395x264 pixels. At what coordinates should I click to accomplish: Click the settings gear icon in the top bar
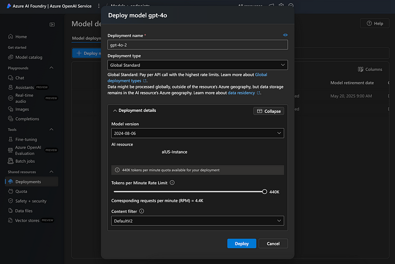click(x=281, y=5)
